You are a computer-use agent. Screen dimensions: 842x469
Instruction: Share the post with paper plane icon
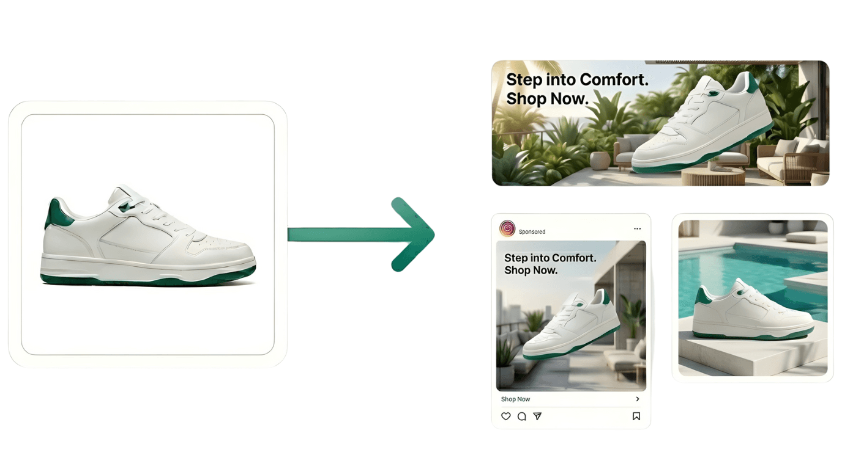click(x=537, y=416)
